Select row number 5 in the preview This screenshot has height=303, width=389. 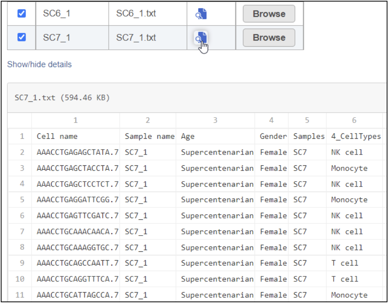click(x=22, y=200)
